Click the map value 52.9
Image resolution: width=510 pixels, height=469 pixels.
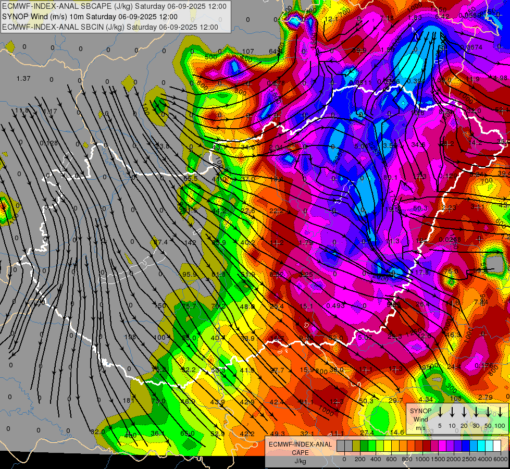218,434
